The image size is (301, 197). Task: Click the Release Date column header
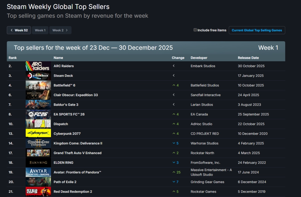coord(248,58)
